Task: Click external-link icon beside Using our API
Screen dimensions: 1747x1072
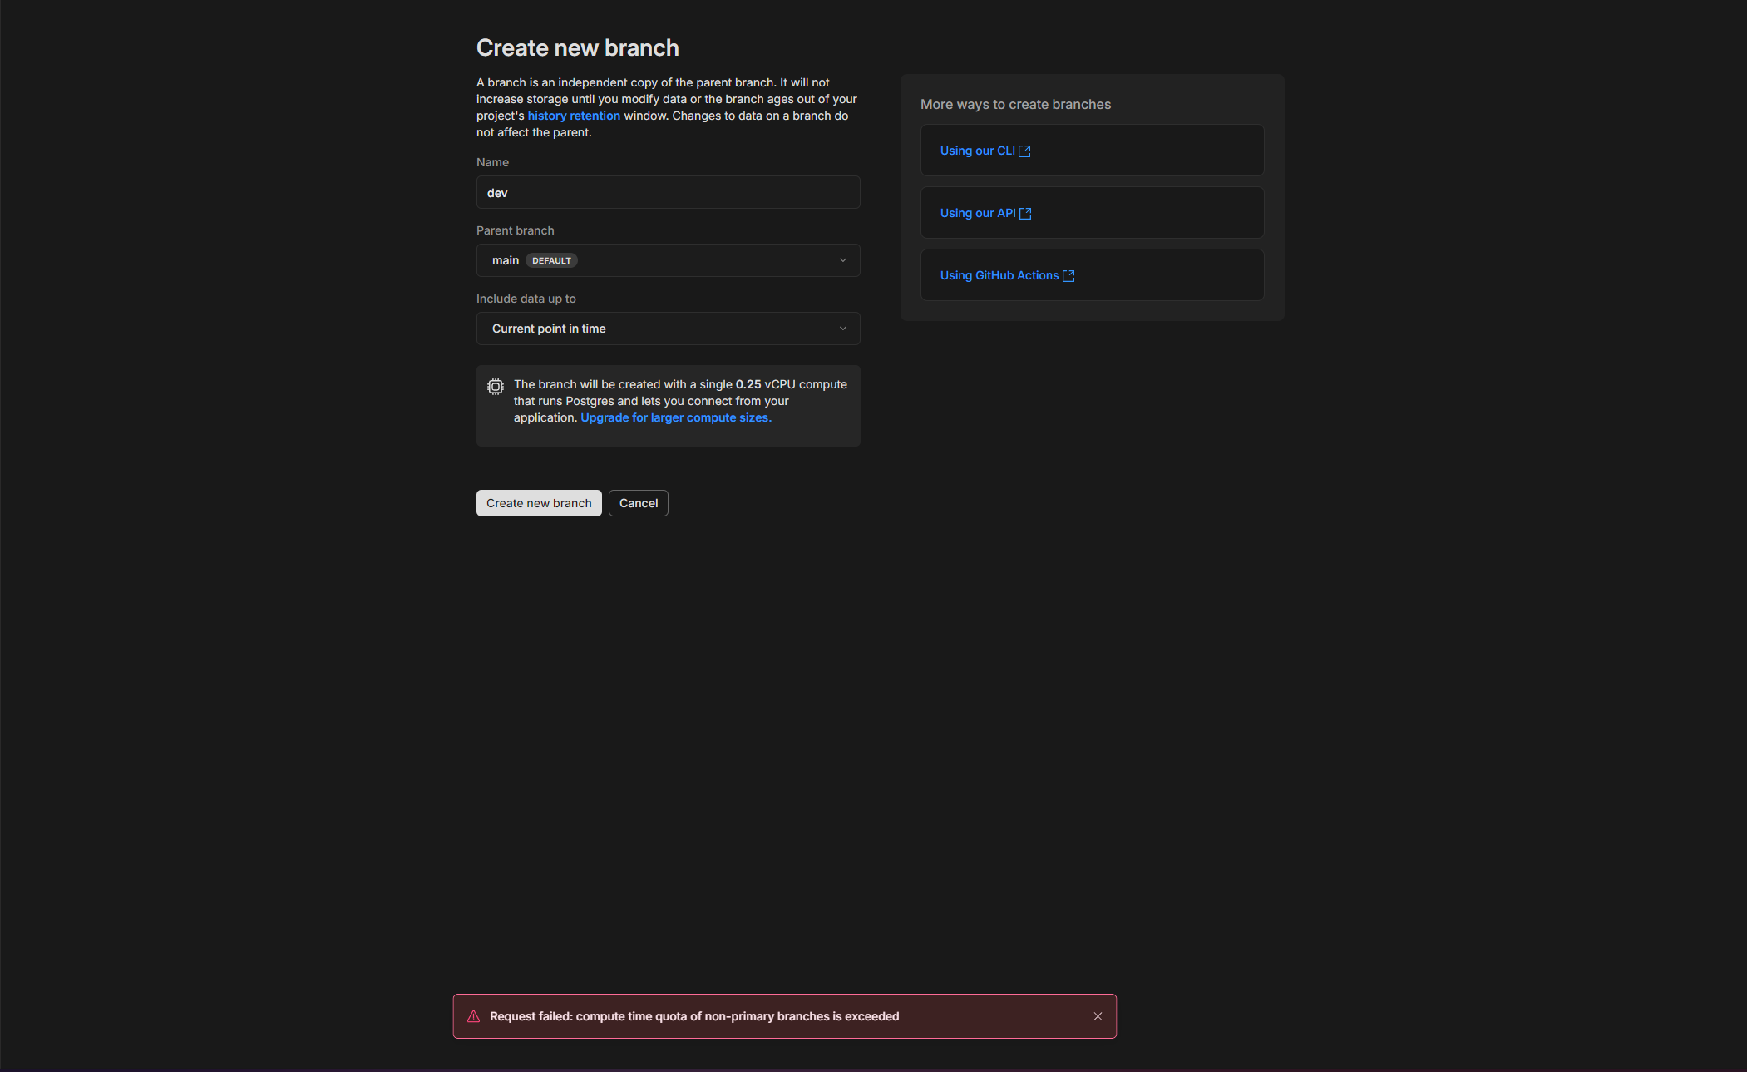Action: click(1025, 214)
